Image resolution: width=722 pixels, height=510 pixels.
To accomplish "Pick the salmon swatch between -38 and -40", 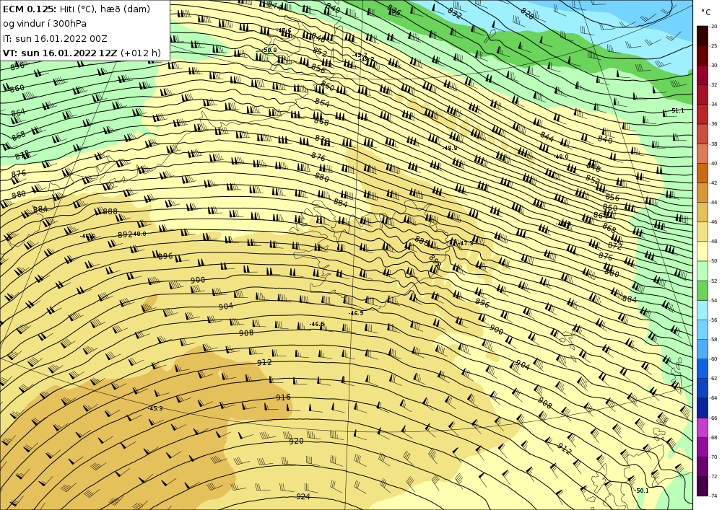I will tap(703, 154).
